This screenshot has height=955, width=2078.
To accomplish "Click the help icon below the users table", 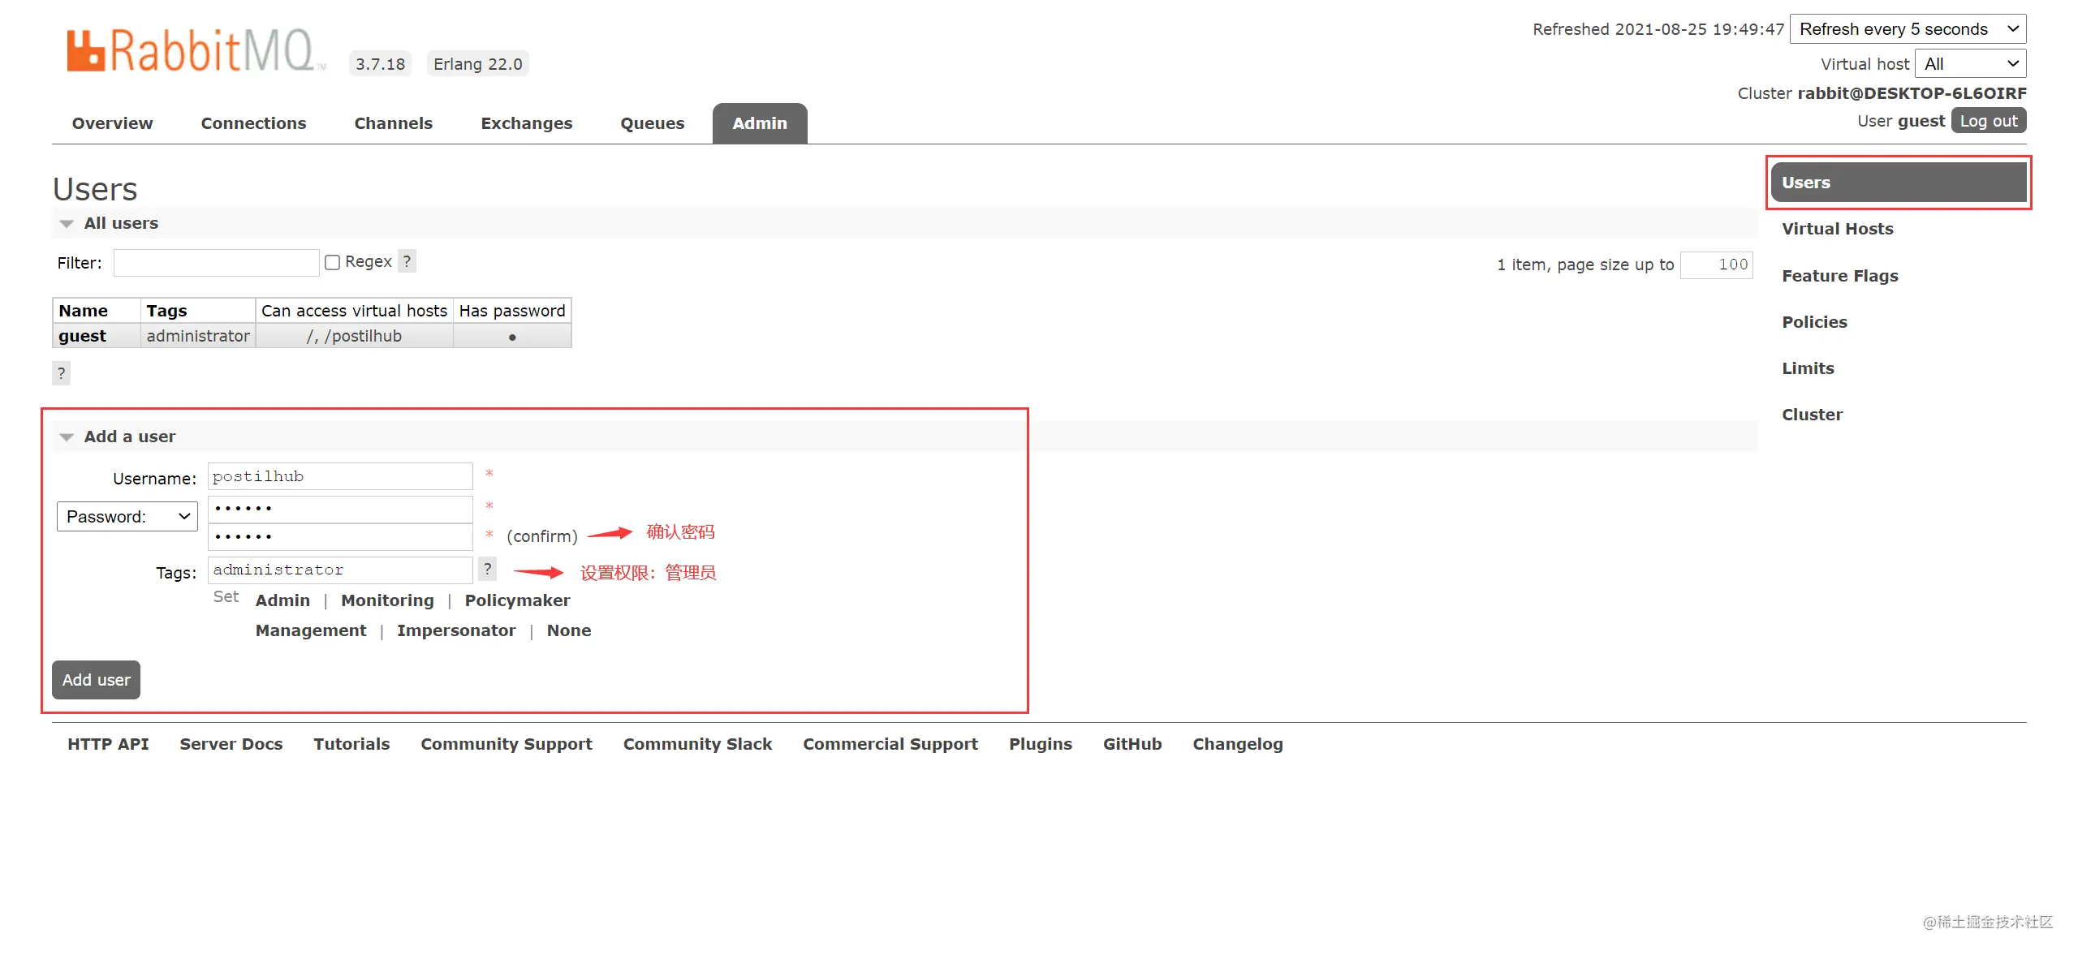I will pos(61,373).
